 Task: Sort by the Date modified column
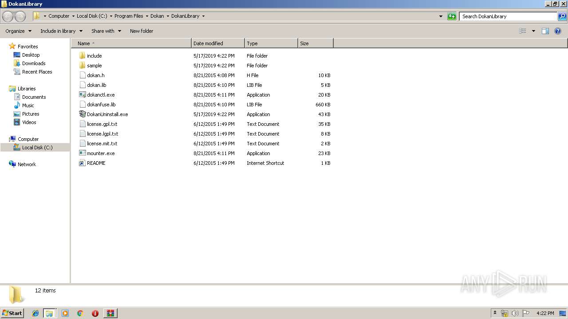[218, 43]
